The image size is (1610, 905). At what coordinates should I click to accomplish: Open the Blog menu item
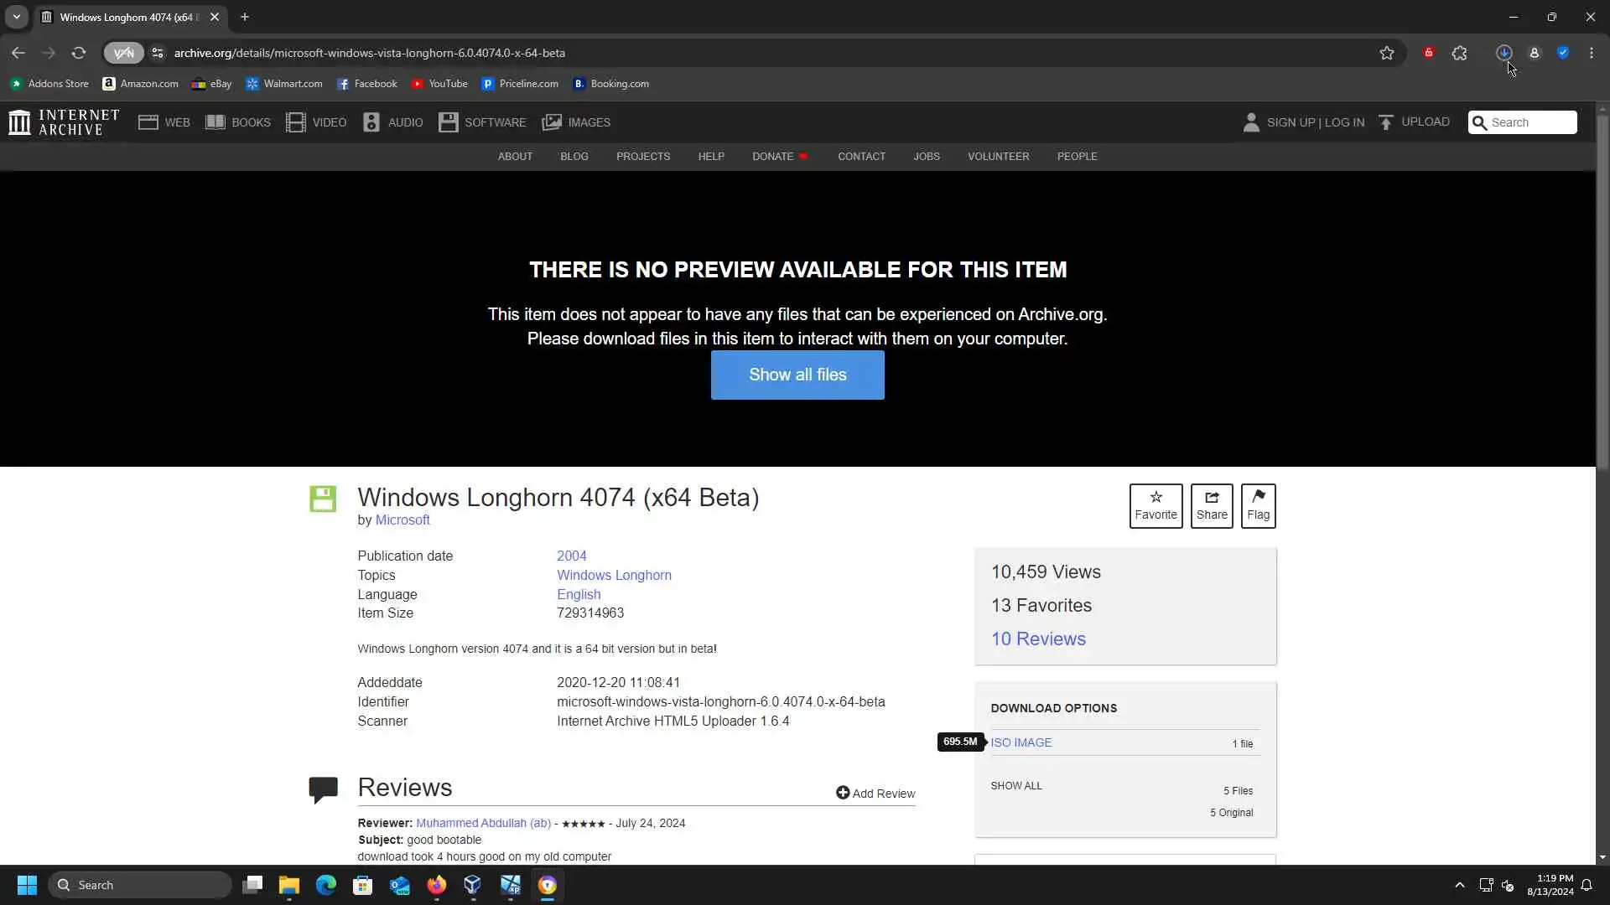click(574, 157)
